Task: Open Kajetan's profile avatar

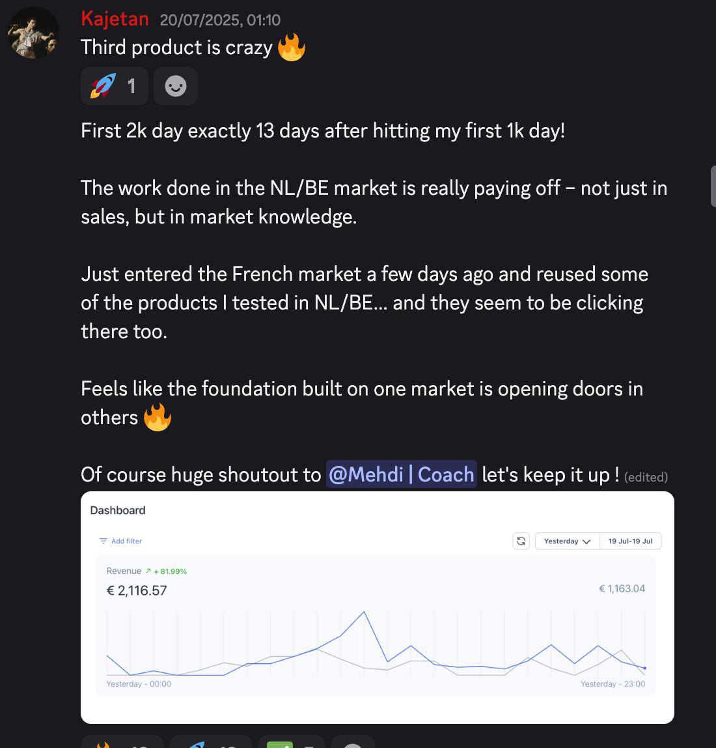Action: 33,33
